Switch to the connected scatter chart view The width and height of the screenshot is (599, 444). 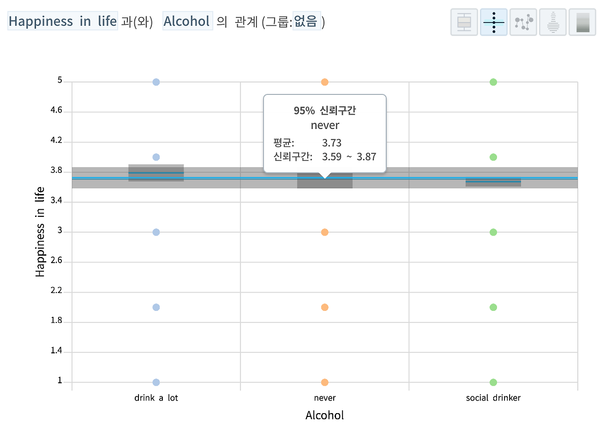coord(523,22)
